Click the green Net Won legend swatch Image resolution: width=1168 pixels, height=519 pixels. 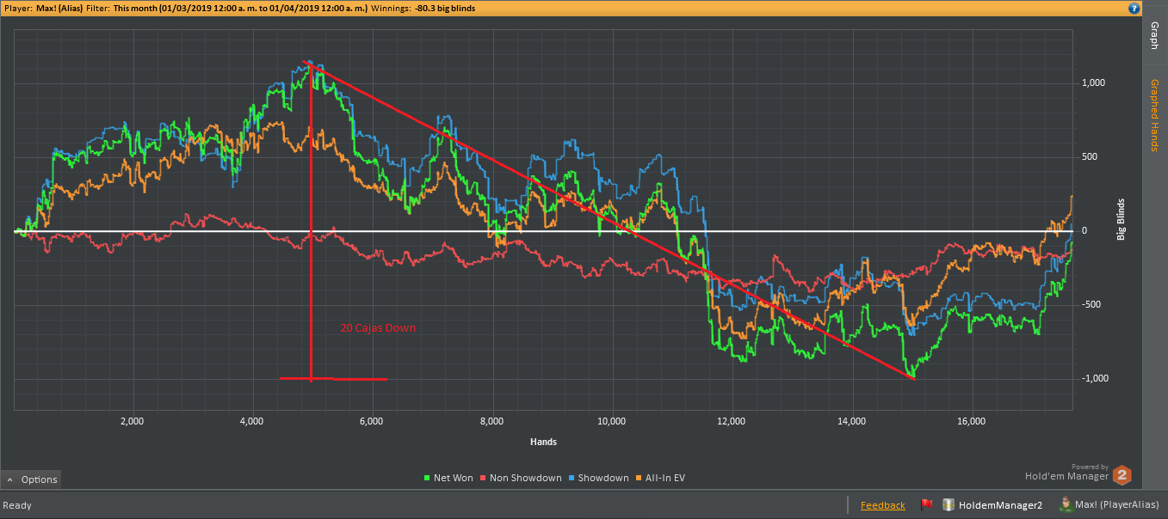click(x=427, y=478)
